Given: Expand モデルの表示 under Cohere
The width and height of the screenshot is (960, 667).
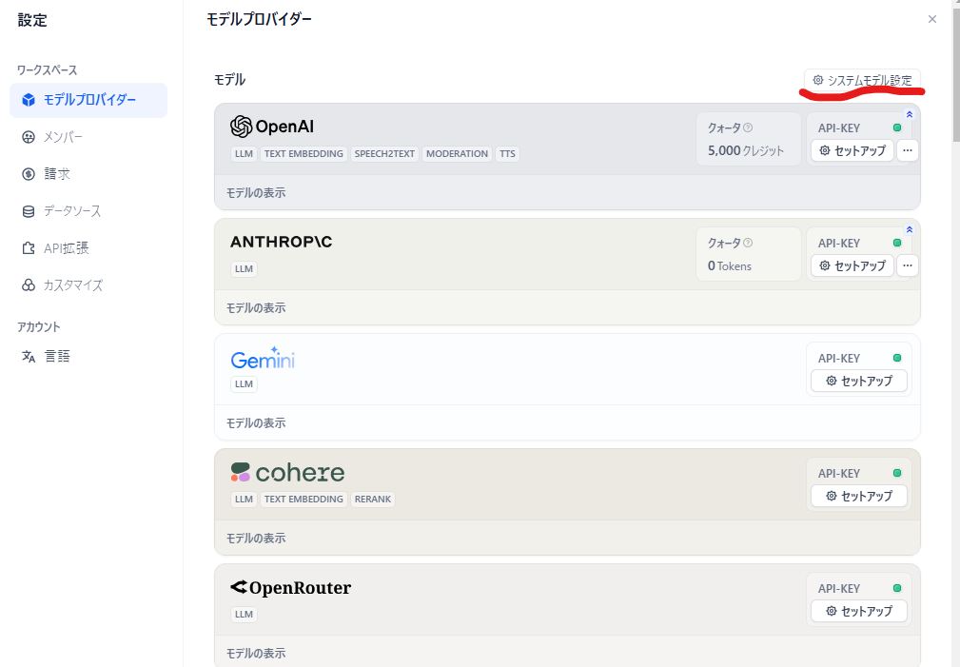Looking at the screenshot, I should (x=256, y=539).
